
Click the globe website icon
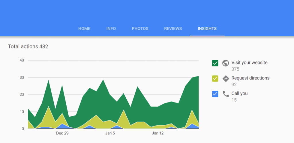226,63
